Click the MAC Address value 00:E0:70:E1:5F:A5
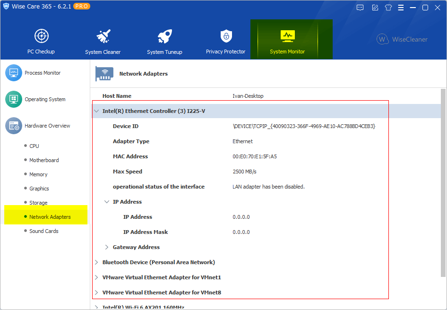This screenshot has height=310, width=447. (255, 156)
